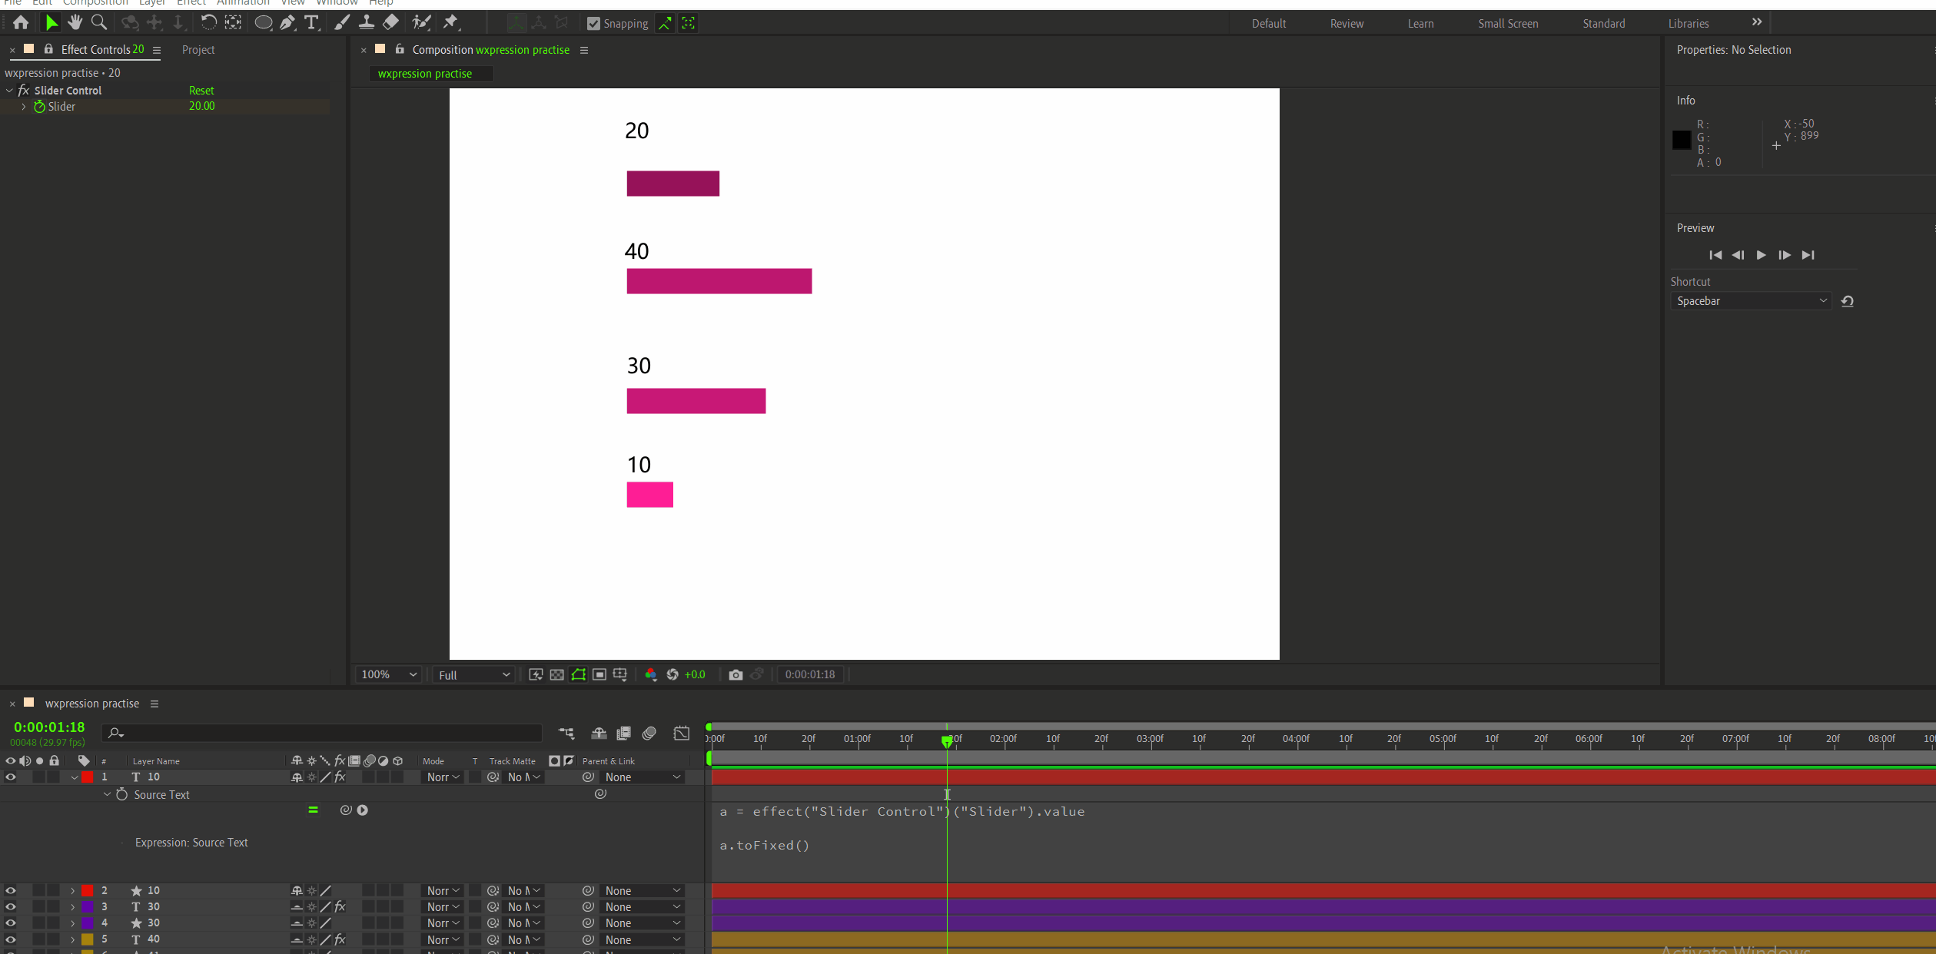Open the resolution dropdown set to Full
Screen dimensions: 1936x954
pos(472,674)
